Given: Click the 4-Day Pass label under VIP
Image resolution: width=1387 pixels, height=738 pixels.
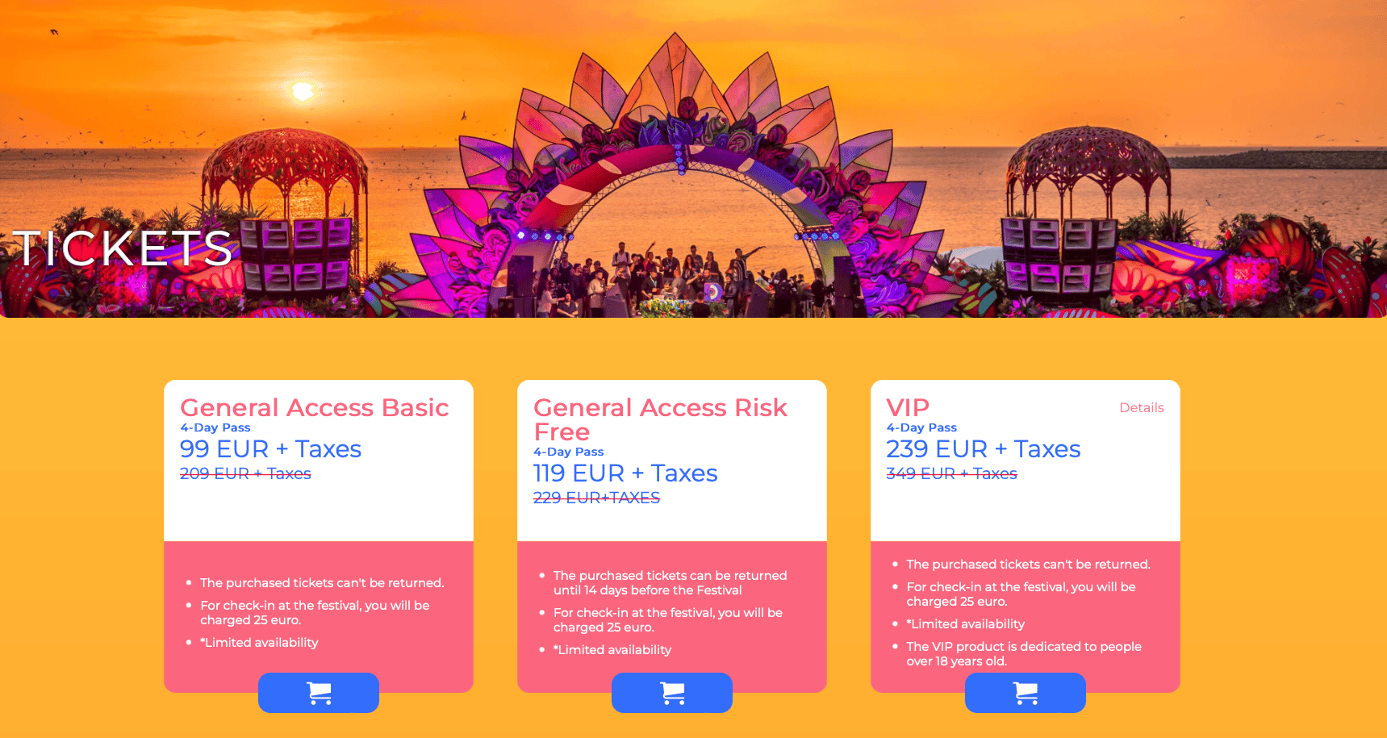Looking at the screenshot, I should pos(921,427).
